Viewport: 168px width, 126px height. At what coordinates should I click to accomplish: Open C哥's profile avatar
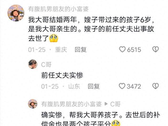pos(33,64)
